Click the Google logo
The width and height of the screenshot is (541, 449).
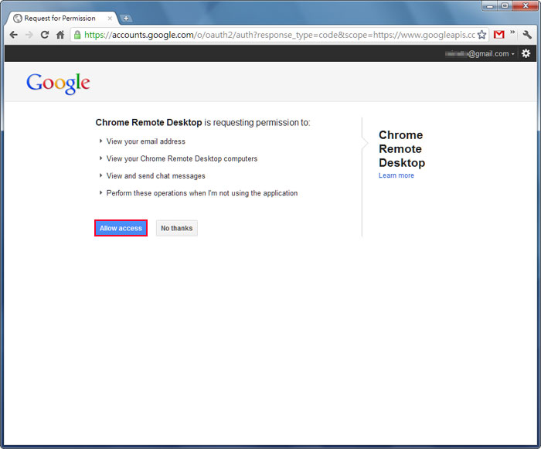click(58, 83)
